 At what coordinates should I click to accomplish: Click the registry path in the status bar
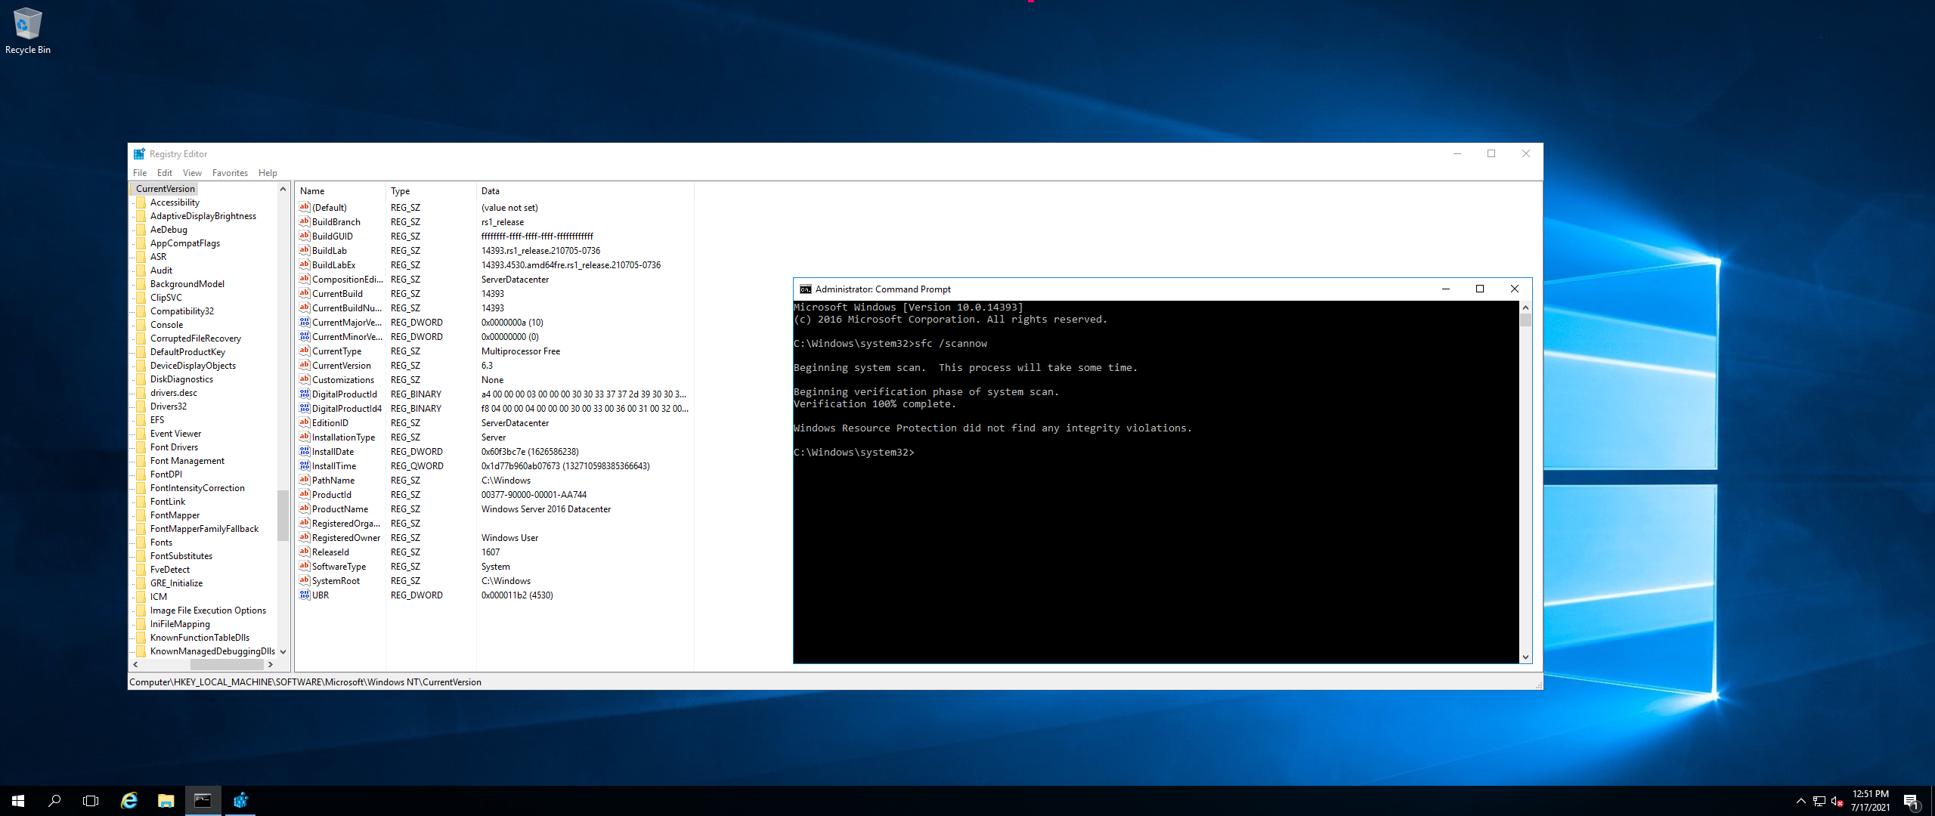pyautogui.click(x=305, y=682)
